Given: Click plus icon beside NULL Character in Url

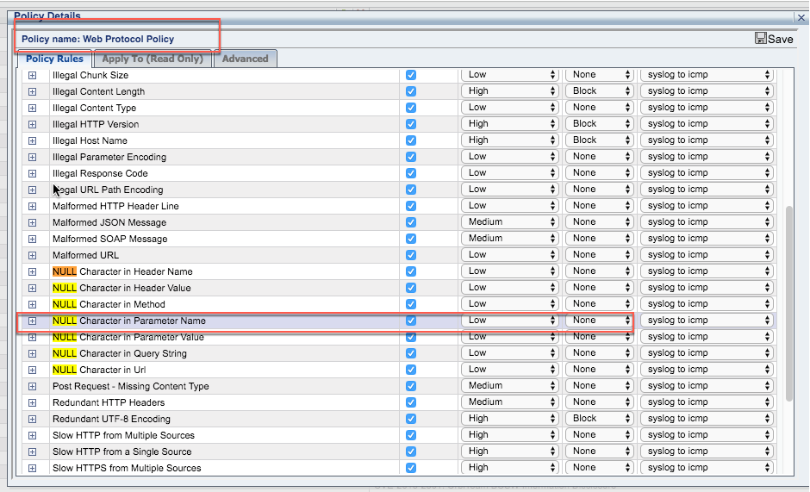Looking at the screenshot, I should (33, 370).
